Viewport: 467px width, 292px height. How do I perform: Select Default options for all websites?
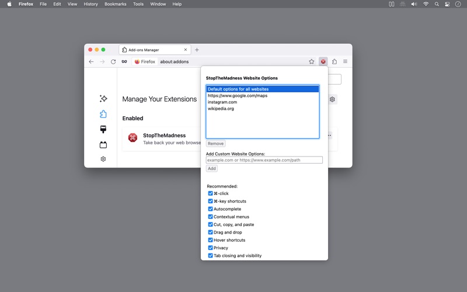click(x=262, y=89)
